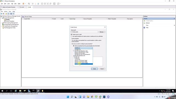Expand the Classification Management node
The height and width of the screenshot is (99, 176).
(1, 26)
